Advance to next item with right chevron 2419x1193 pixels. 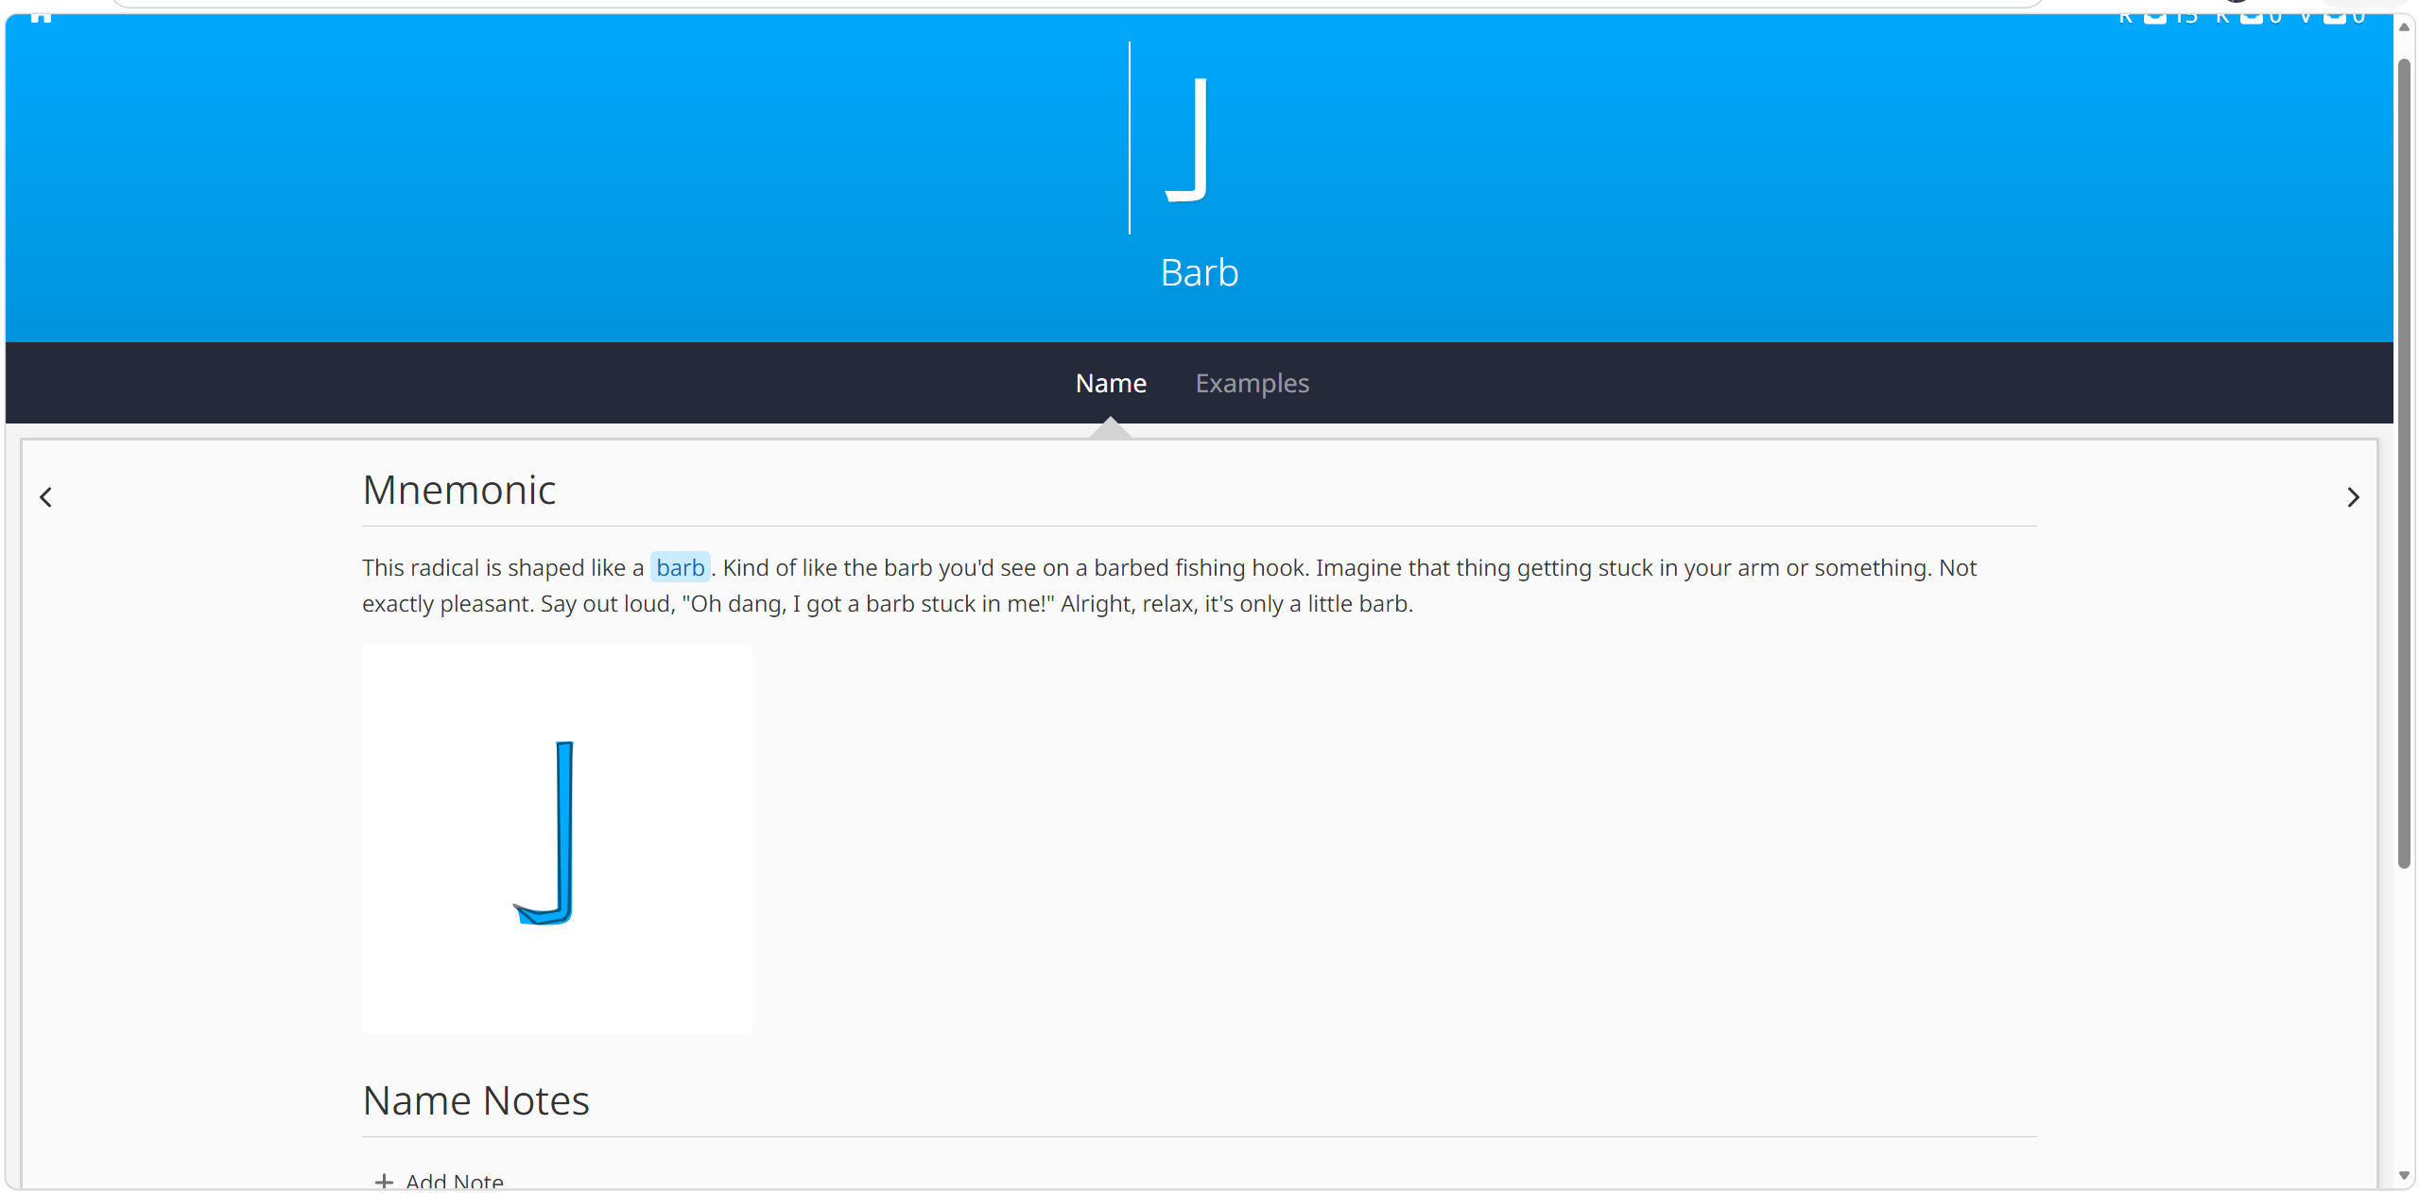(x=2353, y=497)
